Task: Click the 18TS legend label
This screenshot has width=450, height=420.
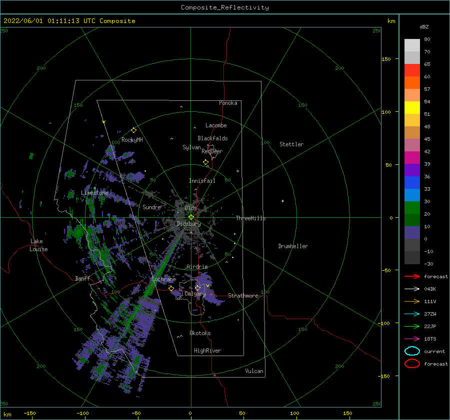Action: click(x=430, y=339)
